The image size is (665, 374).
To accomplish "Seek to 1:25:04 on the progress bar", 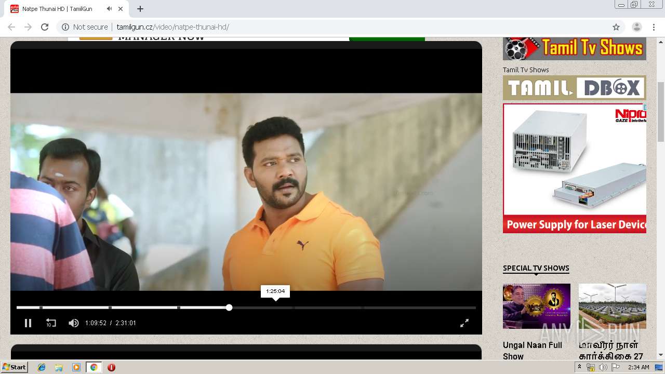I will click(x=275, y=308).
